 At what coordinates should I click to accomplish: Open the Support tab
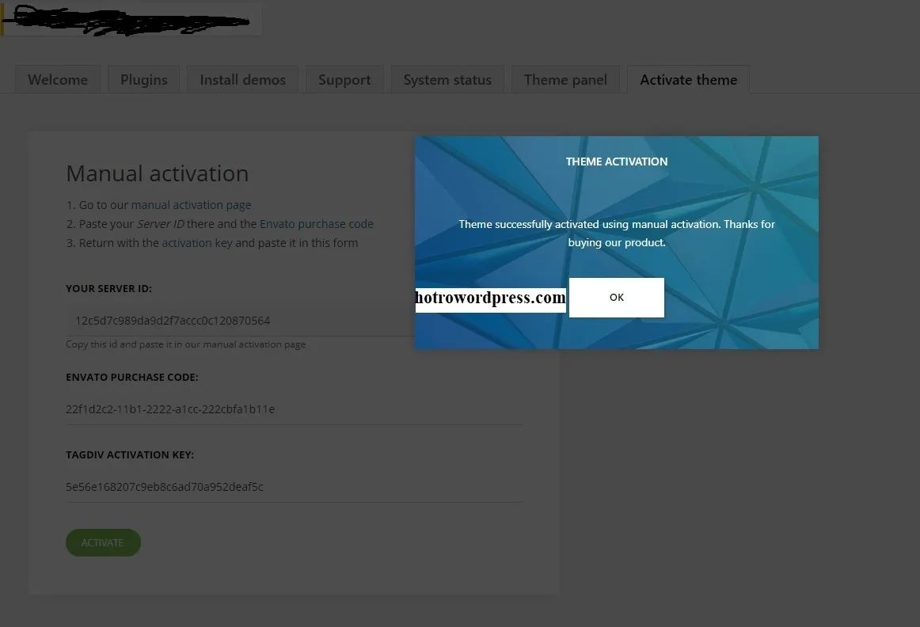(x=344, y=79)
